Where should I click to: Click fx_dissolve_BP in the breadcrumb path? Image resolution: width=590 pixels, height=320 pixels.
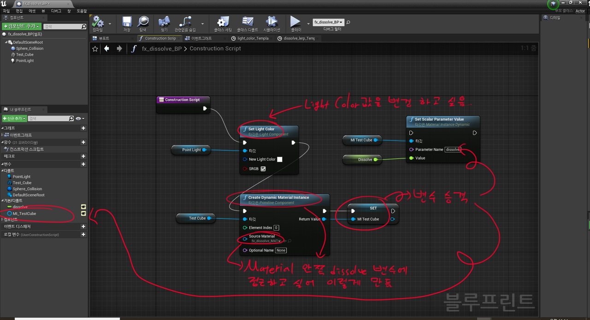pyautogui.click(x=161, y=48)
